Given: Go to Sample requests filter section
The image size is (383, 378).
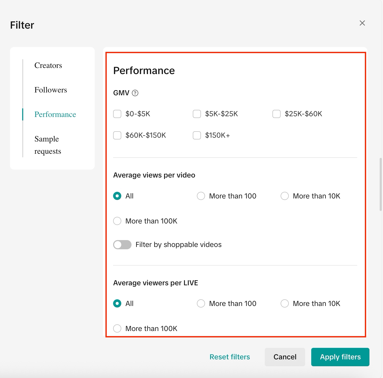Looking at the screenshot, I should click(48, 145).
